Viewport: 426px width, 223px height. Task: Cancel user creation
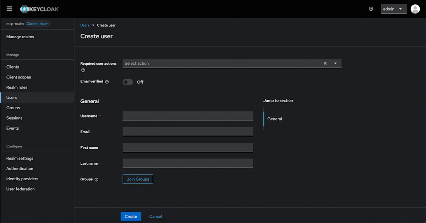tap(155, 217)
